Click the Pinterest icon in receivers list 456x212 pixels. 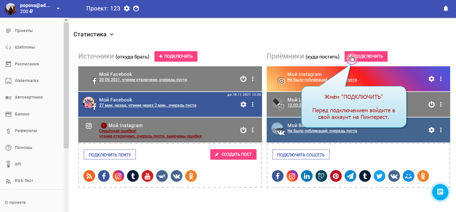point(336,176)
